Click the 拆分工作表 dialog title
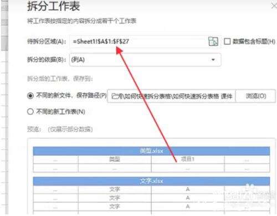277x216 pixels. point(54,6)
